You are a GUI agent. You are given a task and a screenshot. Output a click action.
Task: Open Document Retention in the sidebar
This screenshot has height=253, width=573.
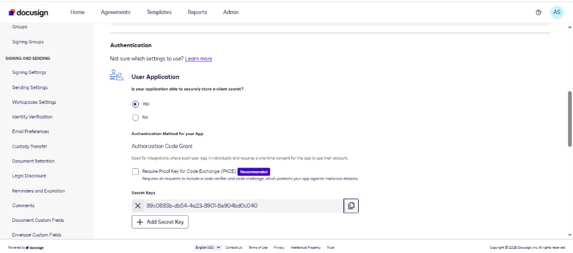coord(33,161)
